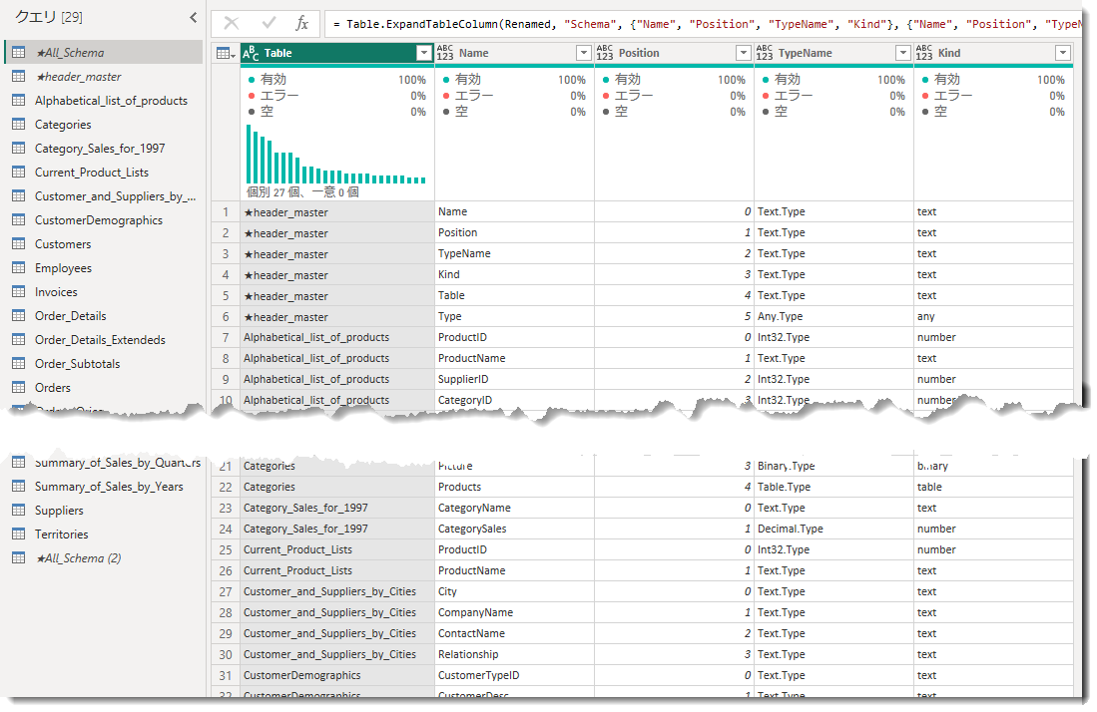Click table icon beside Territories query
Image resolution: width=1097 pixels, height=712 pixels.
(19, 534)
